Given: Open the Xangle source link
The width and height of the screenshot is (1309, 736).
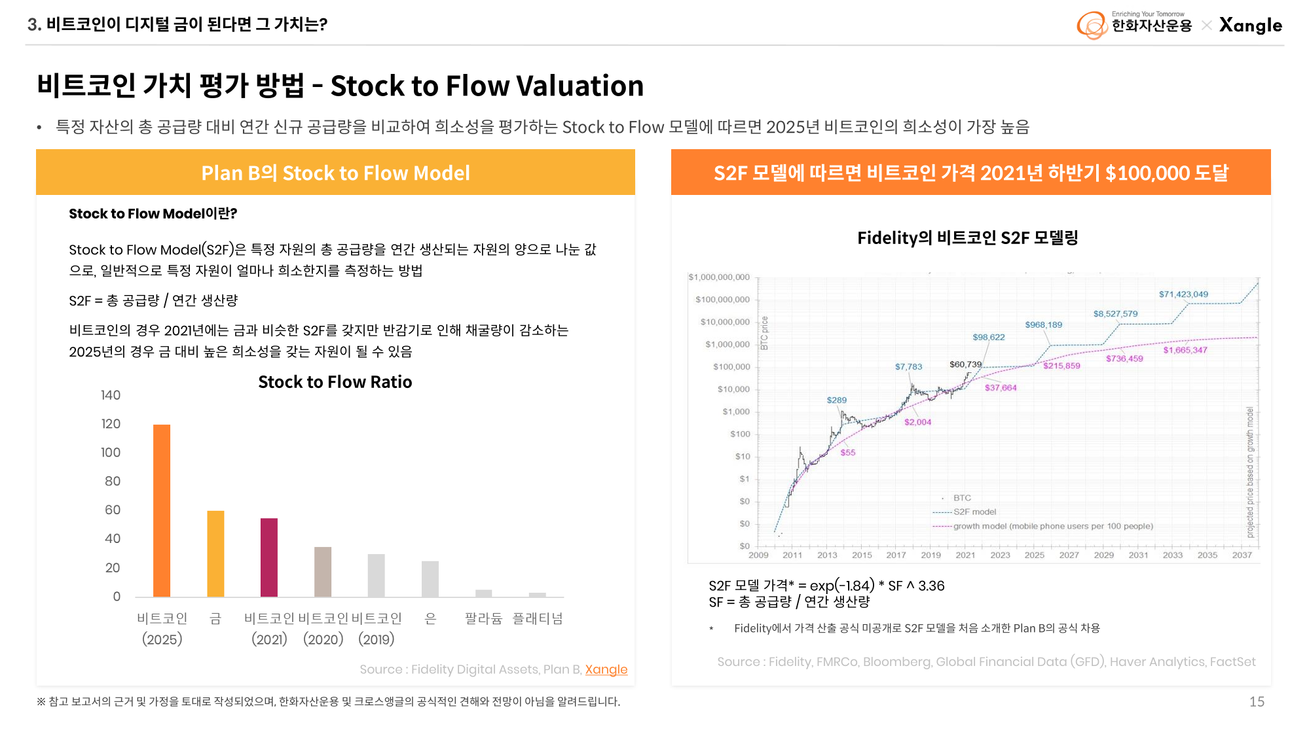Looking at the screenshot, I should [606, 669].
